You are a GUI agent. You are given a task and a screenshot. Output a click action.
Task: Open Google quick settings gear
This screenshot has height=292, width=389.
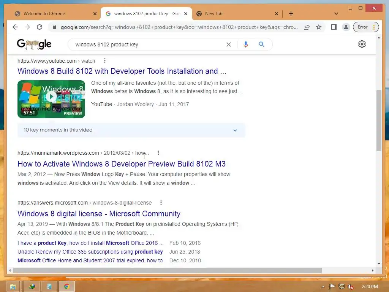[x=362, y=44]
